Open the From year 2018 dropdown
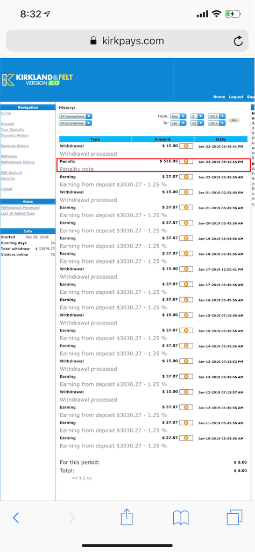This screenshot has width=255, height=552. point(217,116)
